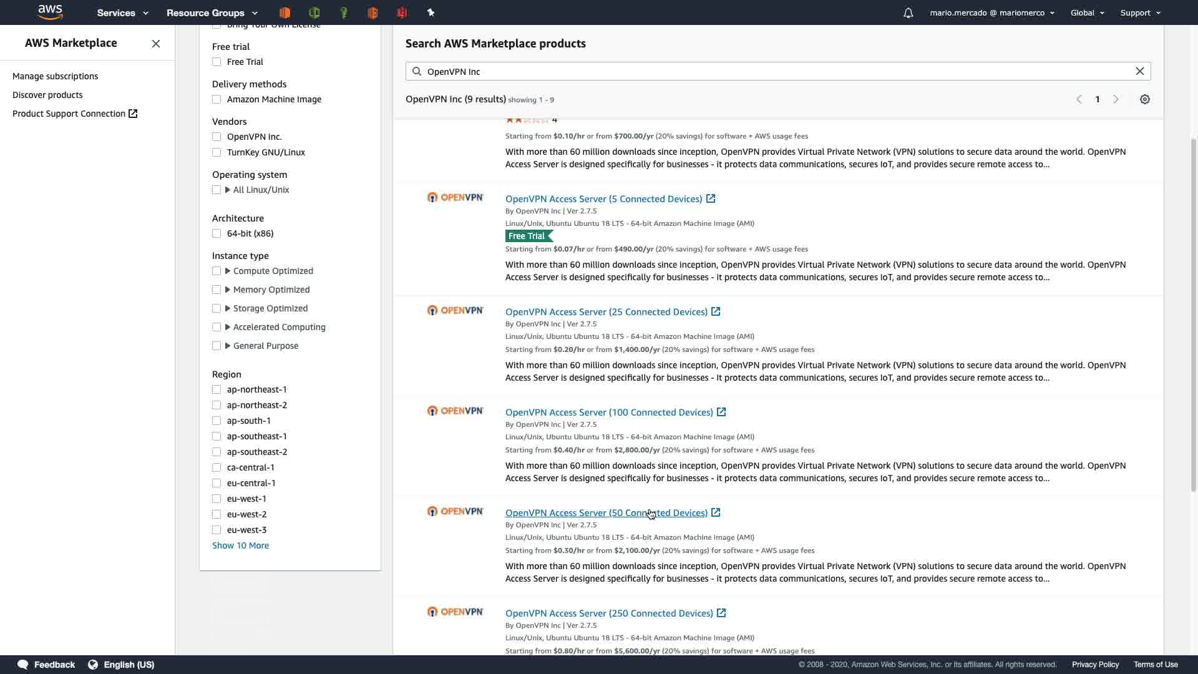Image resolution: width=1198 pixels, height=674 pixels.
Task: Click the first orange service shortcut icon
Action: (285, 12)
